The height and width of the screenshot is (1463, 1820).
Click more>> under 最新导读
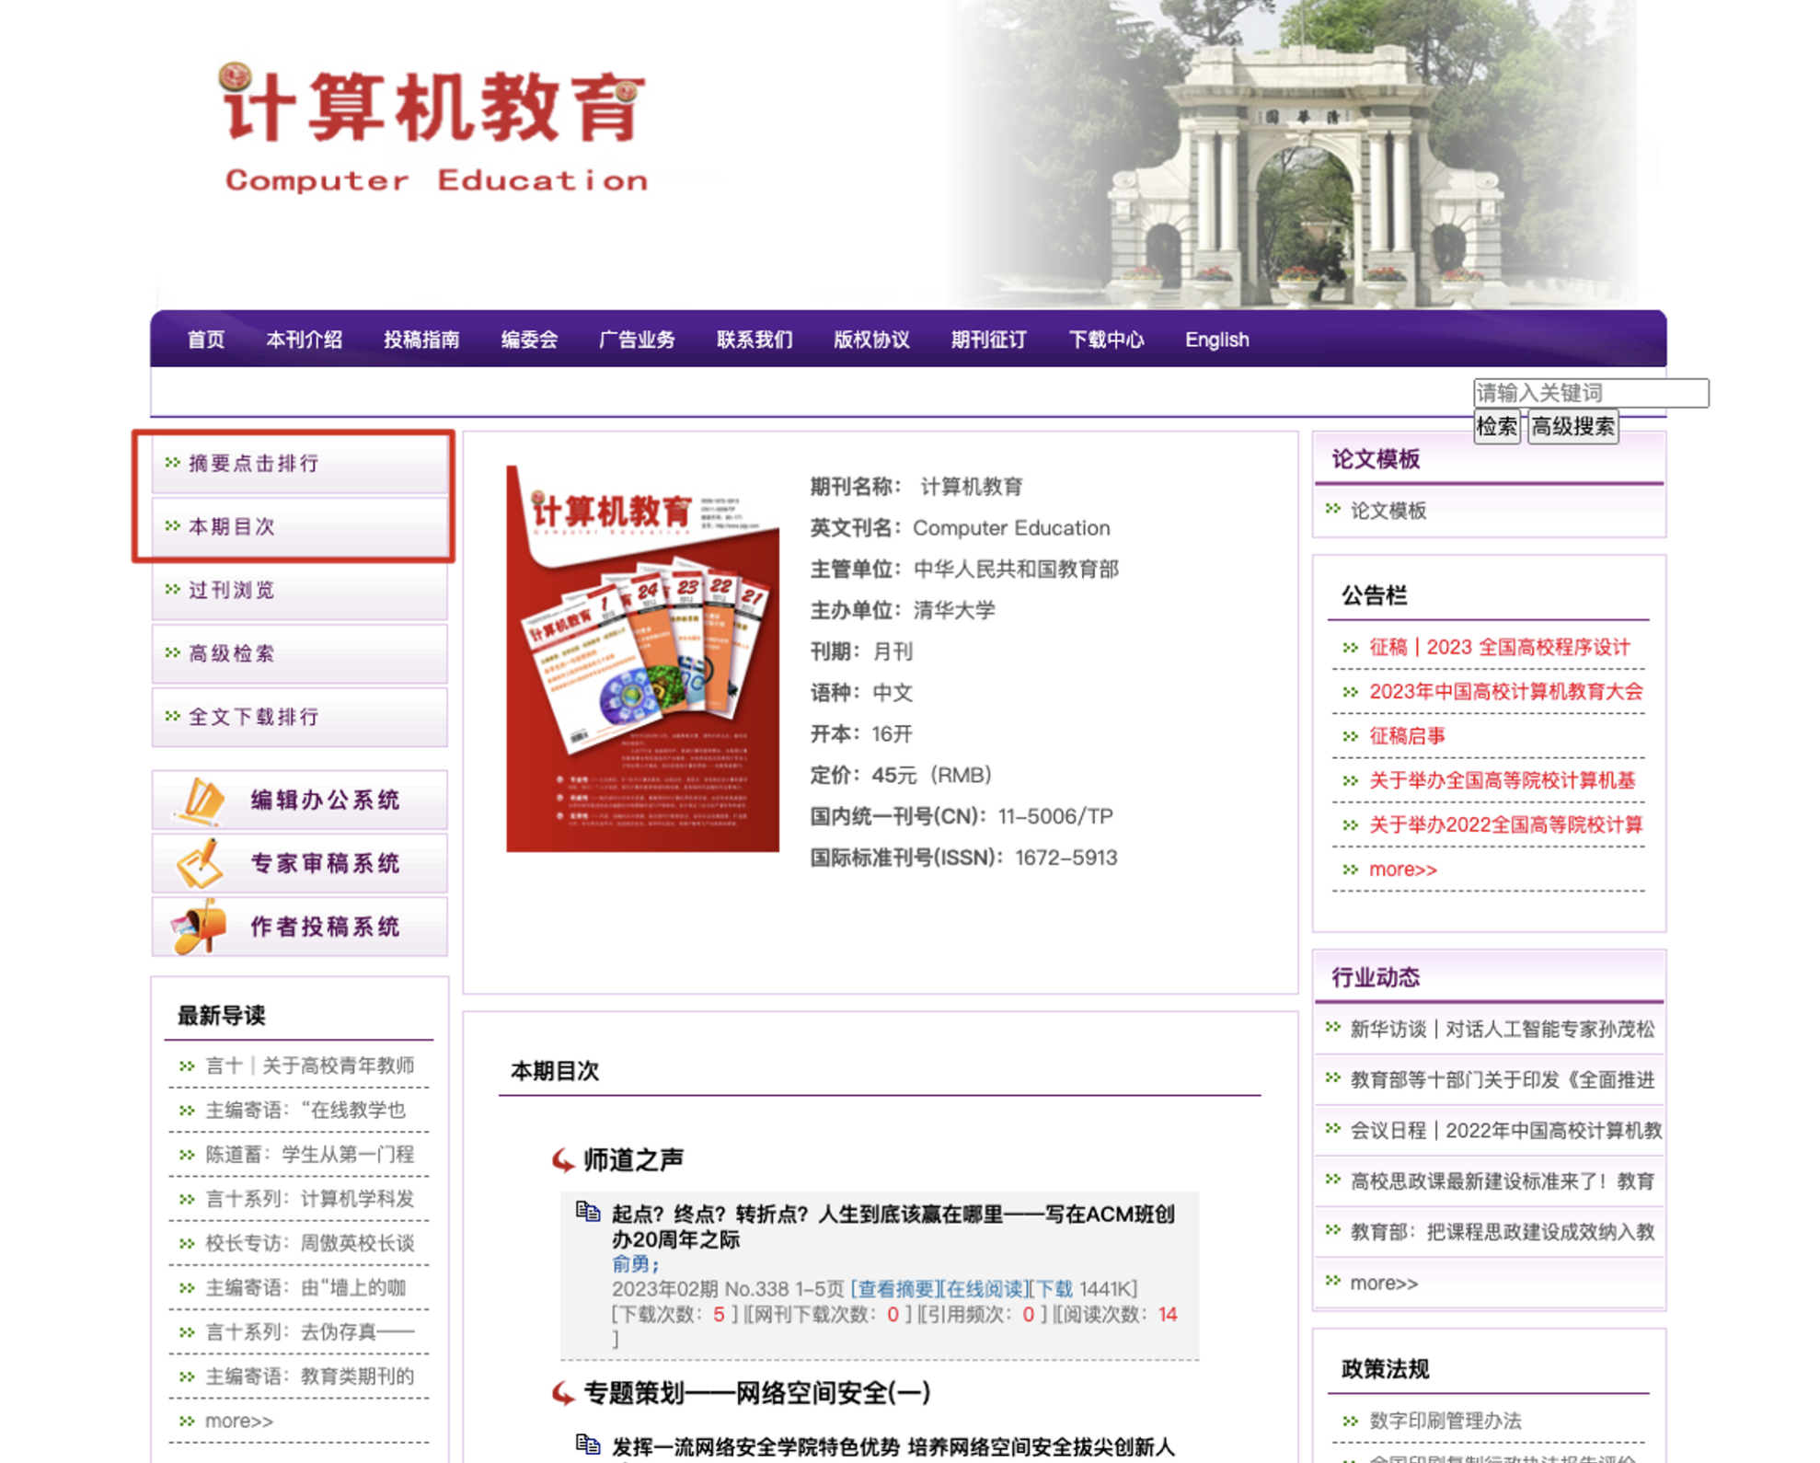239,1422
